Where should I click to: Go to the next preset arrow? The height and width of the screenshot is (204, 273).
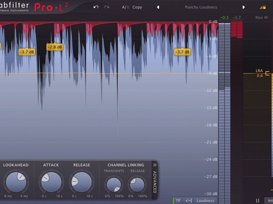(244, 7)
